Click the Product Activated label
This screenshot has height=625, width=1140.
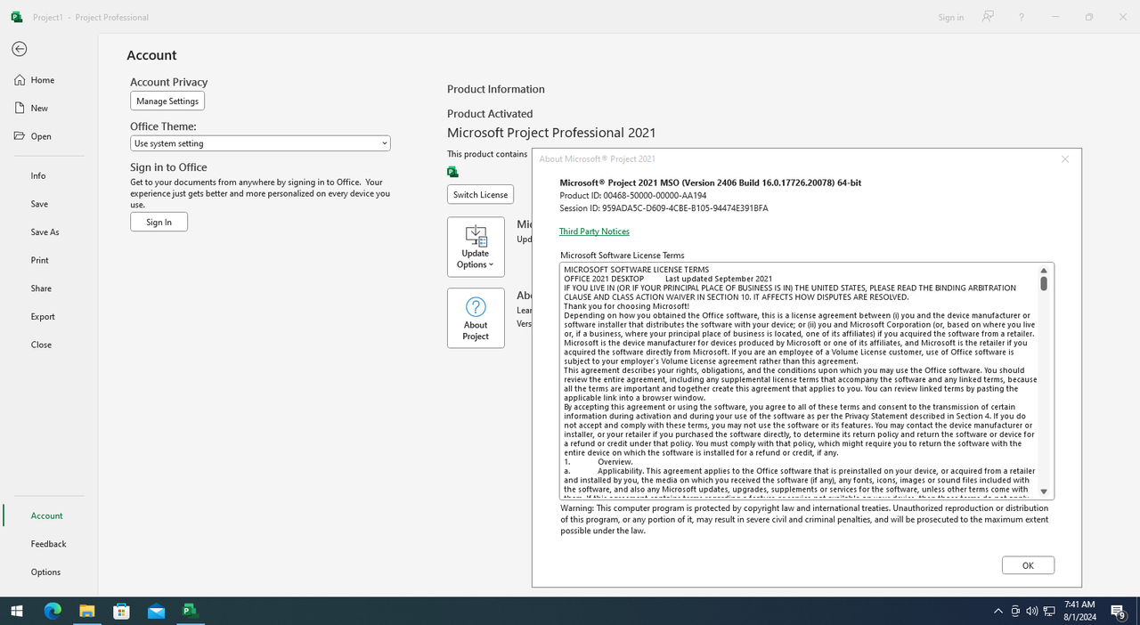click(x=490, y=114)
